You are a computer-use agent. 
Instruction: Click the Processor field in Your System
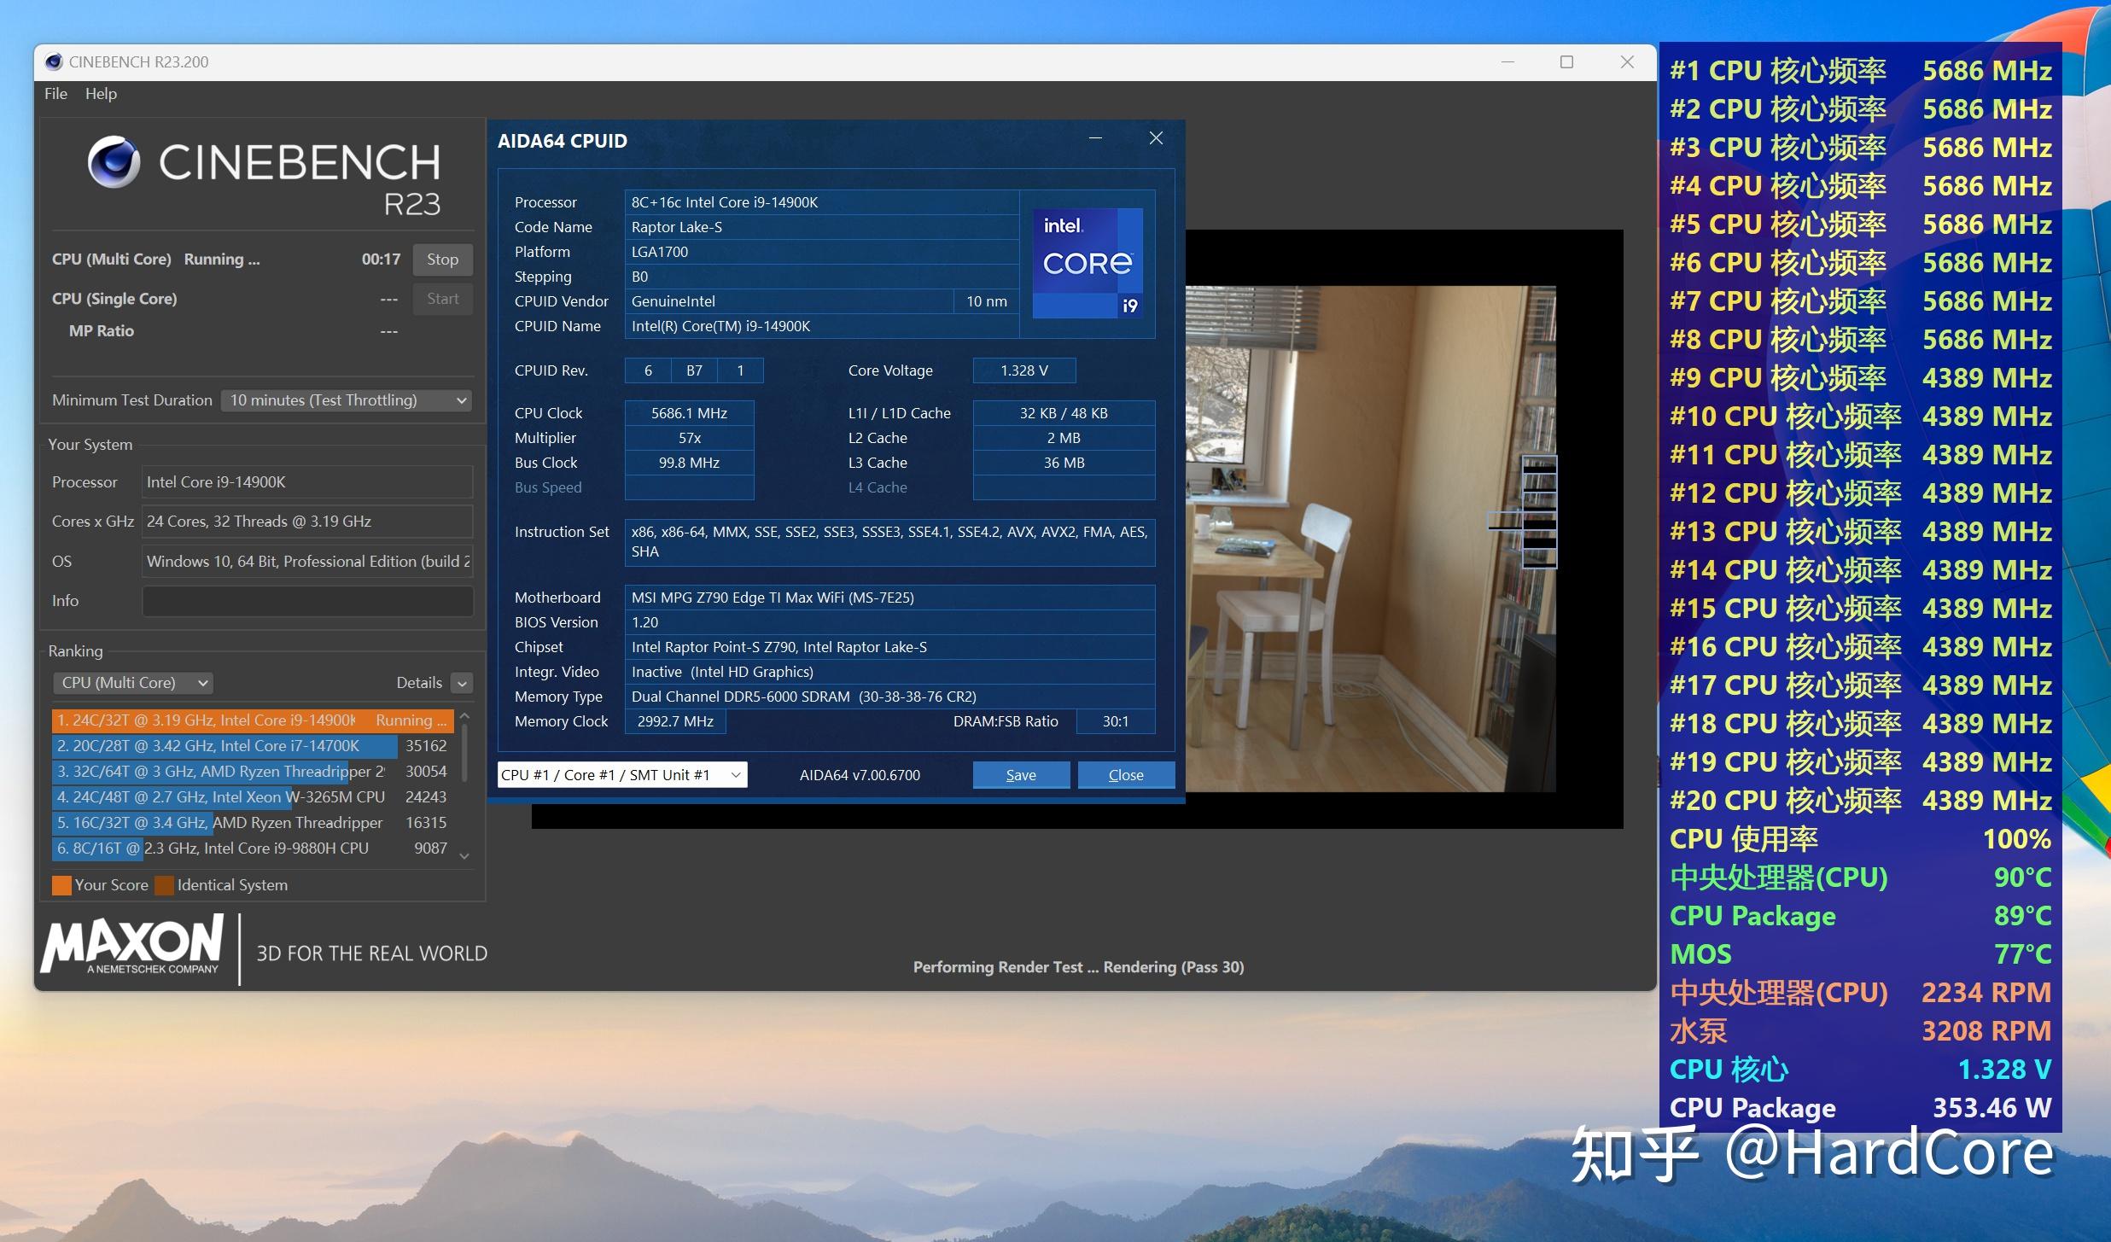pyautogui.click(x=307, y=482)
